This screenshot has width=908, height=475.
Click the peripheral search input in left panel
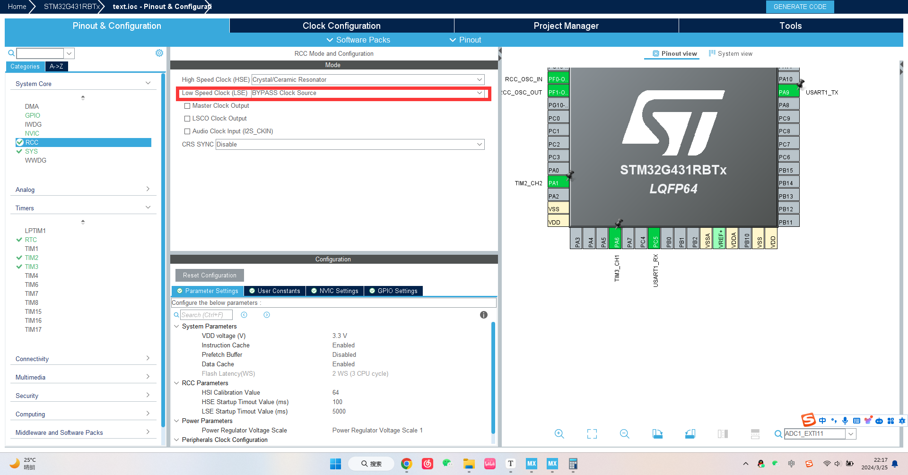(40, 53)
